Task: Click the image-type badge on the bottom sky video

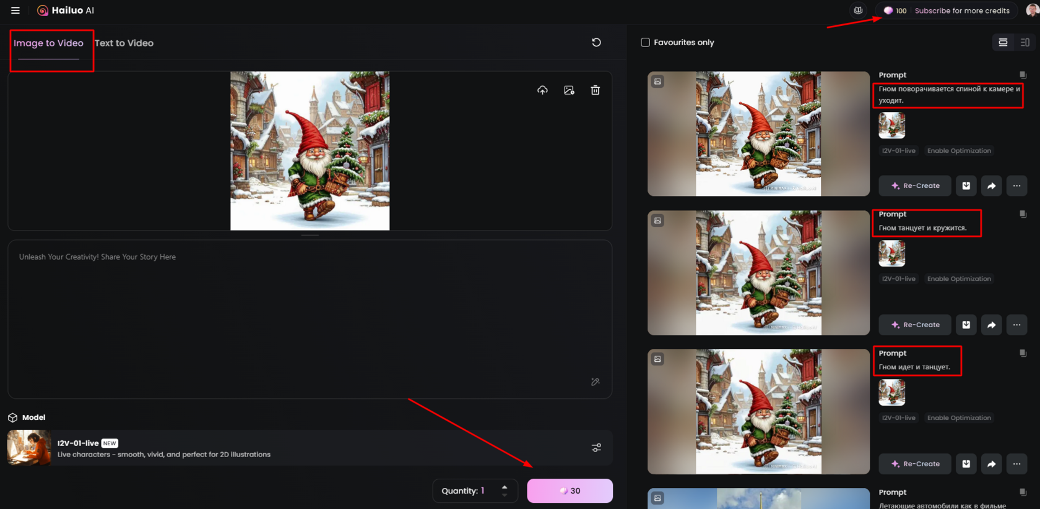Action: 657,498
